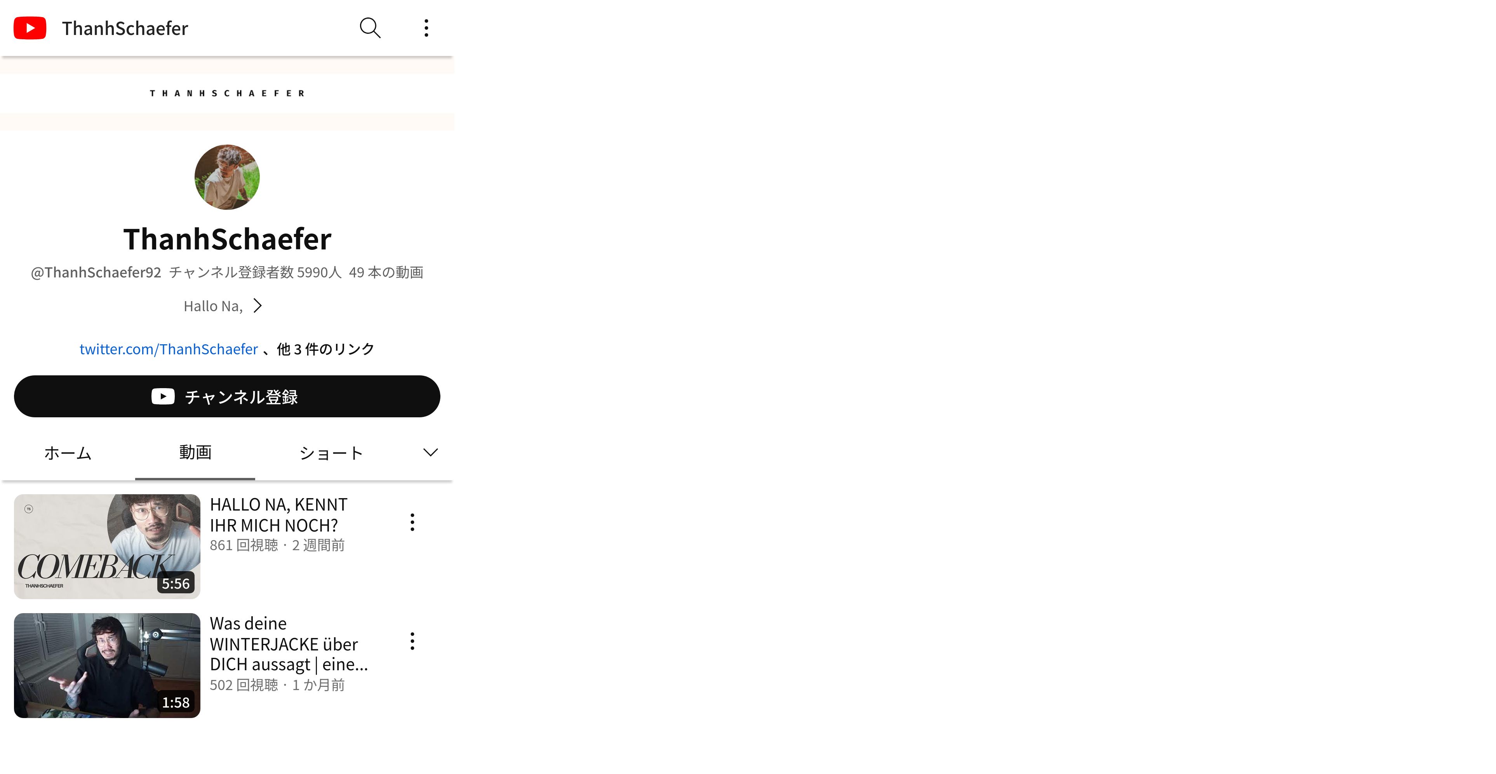The height and width of the screenshot is (774, 1496).
Task: Open the header three-dot options menu
Action: pos(426,28)
